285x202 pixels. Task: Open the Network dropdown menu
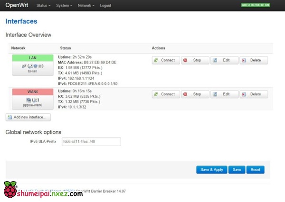pos(86,5)
